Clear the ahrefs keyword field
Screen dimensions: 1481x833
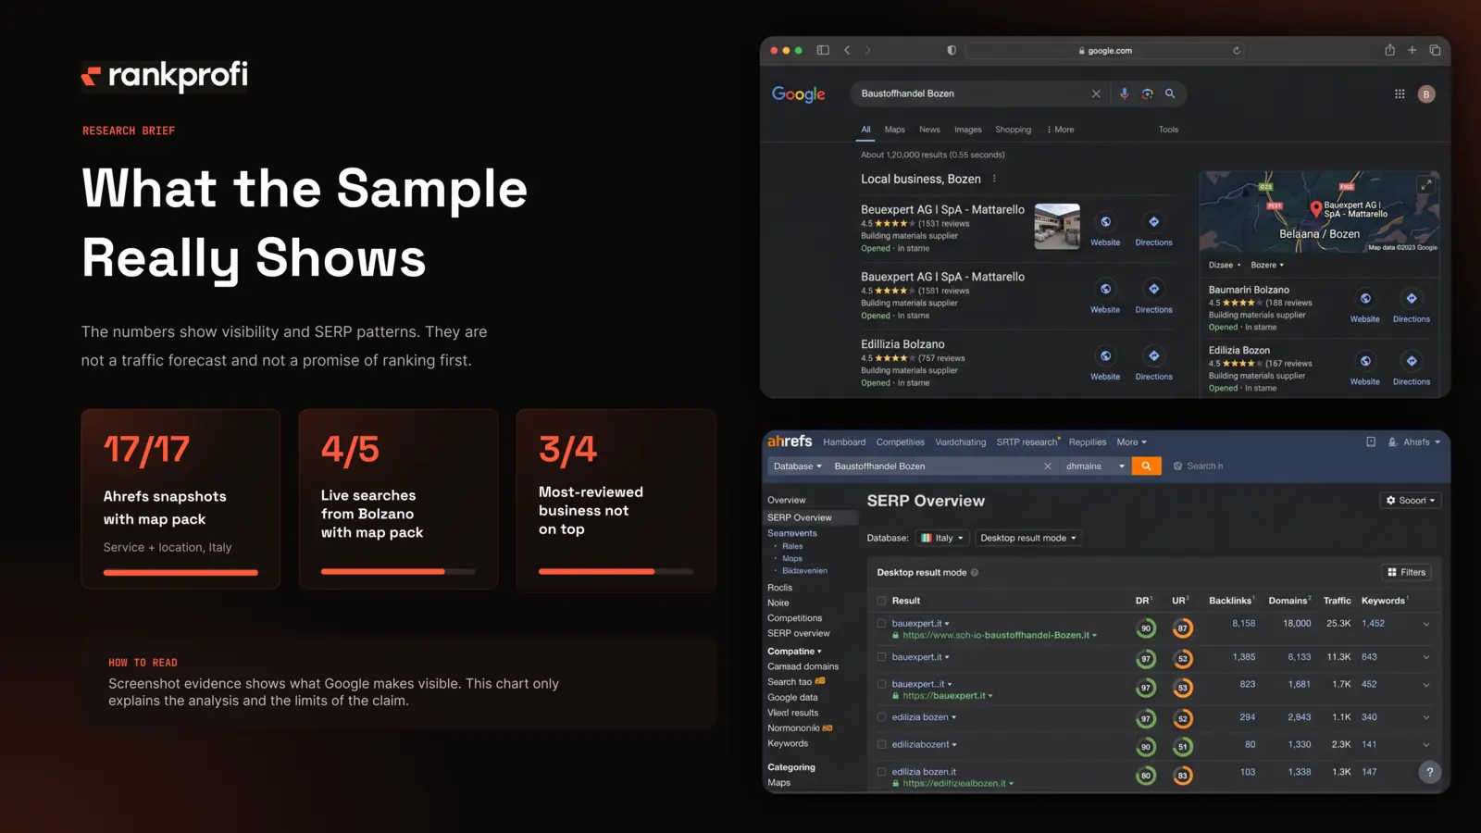(1048, 466)
